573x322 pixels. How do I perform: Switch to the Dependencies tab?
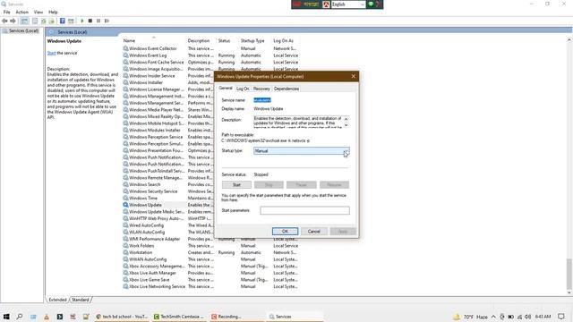tap(286, 89)
